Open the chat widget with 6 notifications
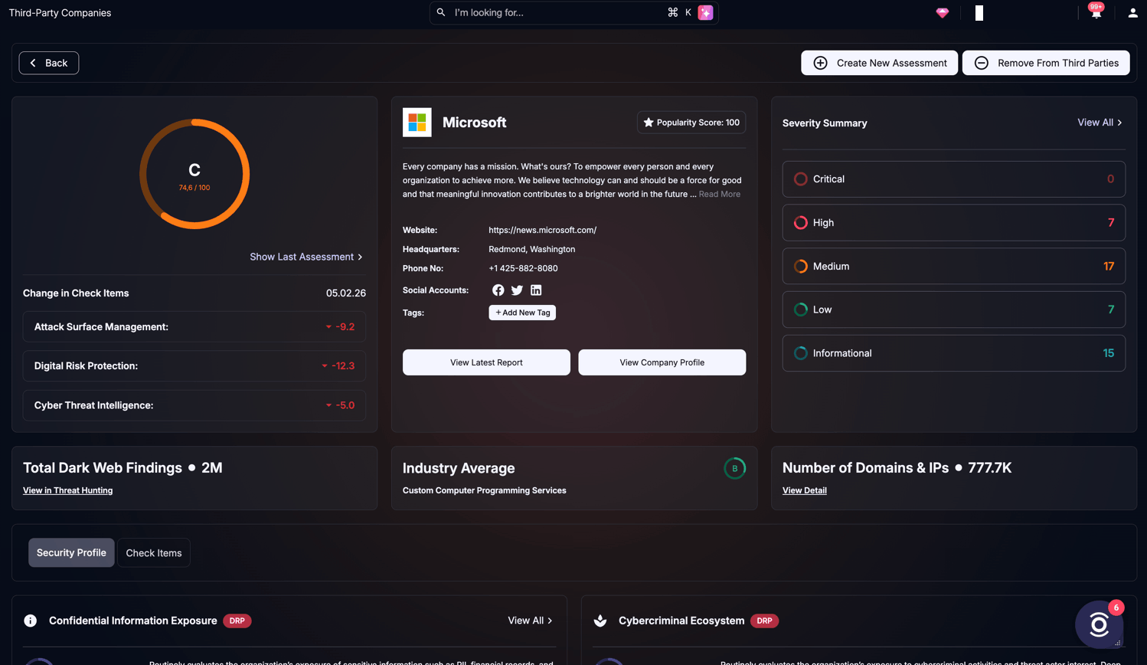 pyautogui.click(x=1099, y=624)
